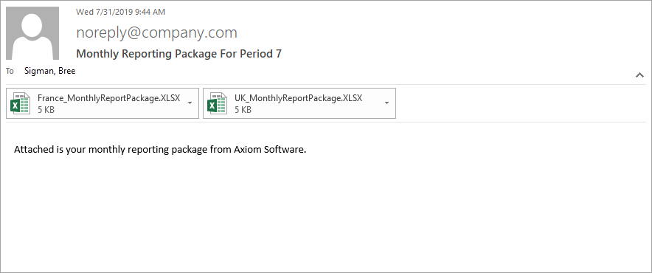This screenshot has width=652, height=273.
Task: Click the noreply@company.com sender address
Action: tap(157, 32)
